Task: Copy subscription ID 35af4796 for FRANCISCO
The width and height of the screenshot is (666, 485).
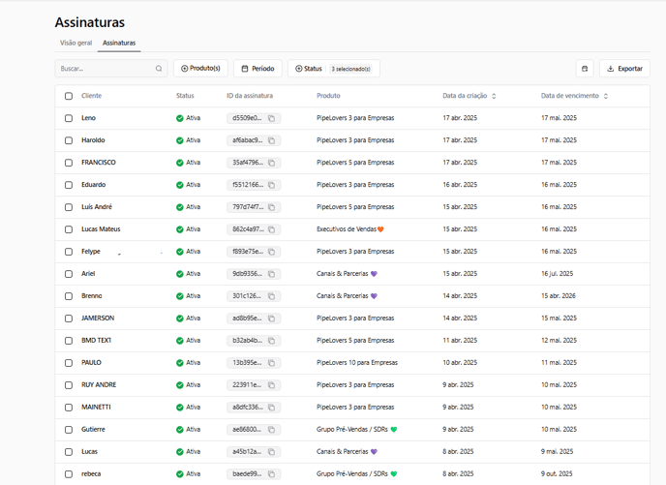Action: coord(271,163)
